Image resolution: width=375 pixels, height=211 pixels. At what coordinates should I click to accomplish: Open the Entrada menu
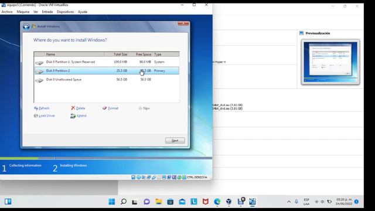coord(47,12)
